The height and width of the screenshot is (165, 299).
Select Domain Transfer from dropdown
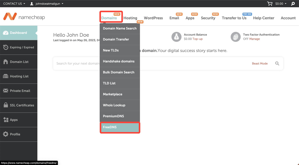tap(120, 40)
